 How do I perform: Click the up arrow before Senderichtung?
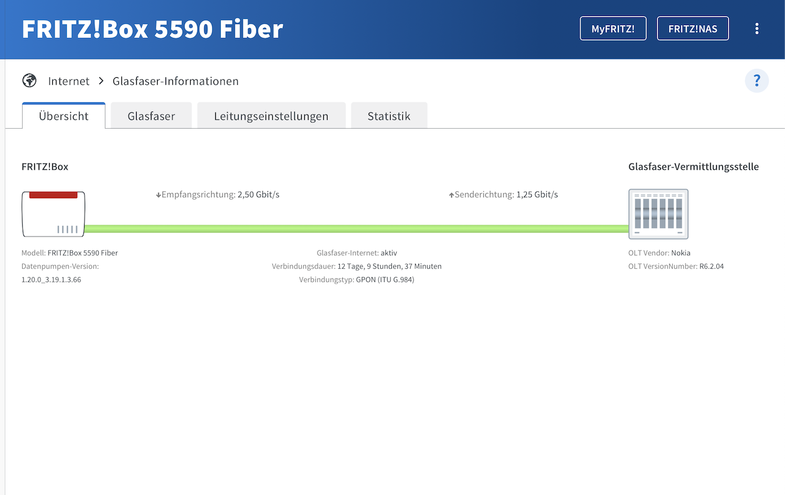[451, 195]
